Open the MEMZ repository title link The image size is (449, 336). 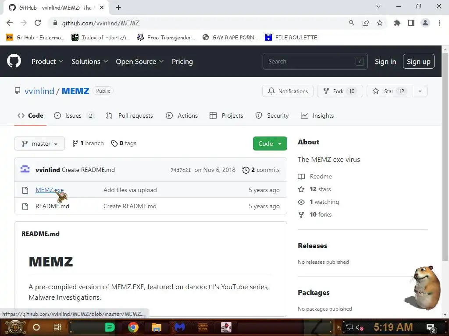click(x=75, y=91)
